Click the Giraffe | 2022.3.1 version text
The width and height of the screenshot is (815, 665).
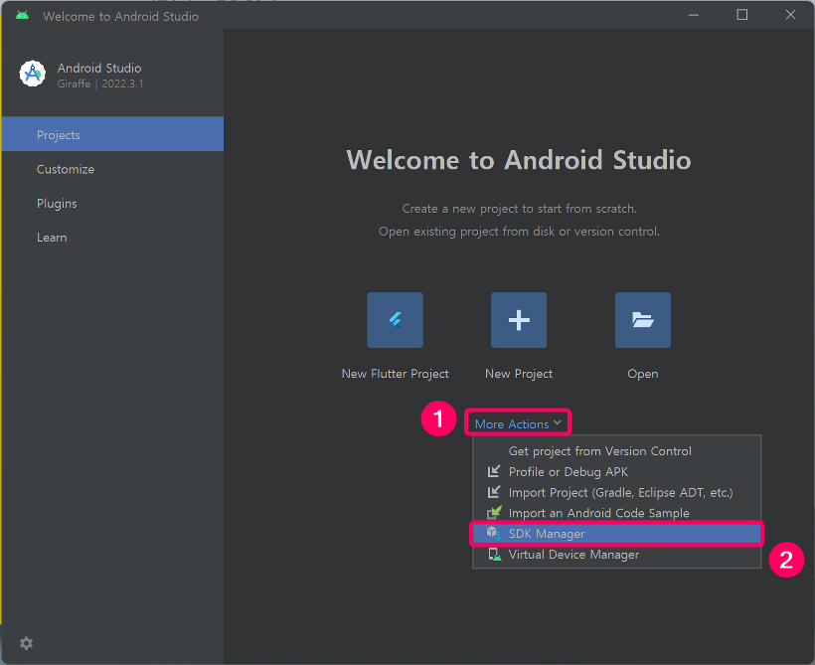click(x=100, y=83)
